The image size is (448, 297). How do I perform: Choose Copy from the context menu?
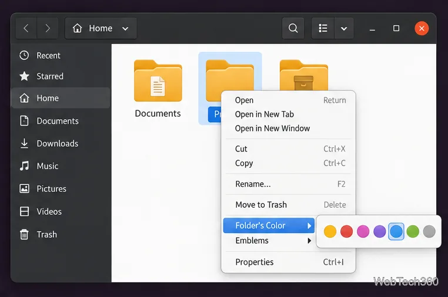tap(289, 163)
